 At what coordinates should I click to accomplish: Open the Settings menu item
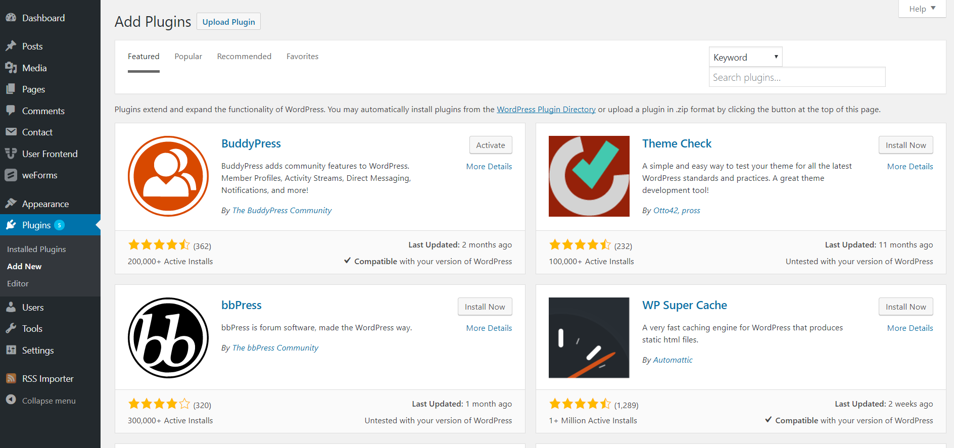tap(50, 350)
